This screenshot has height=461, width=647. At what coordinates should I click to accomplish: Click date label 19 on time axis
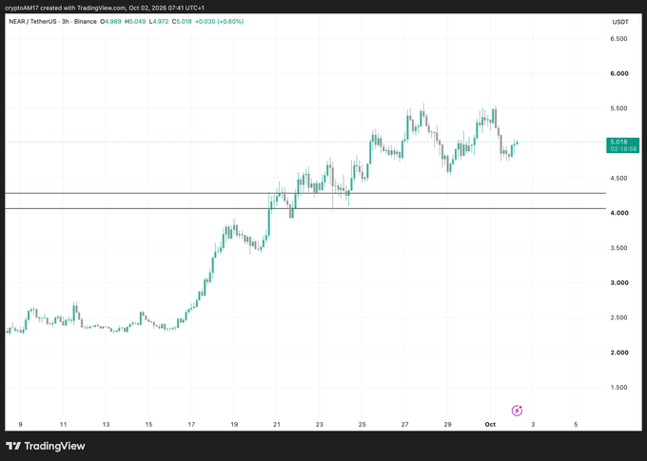click(234, 424)
